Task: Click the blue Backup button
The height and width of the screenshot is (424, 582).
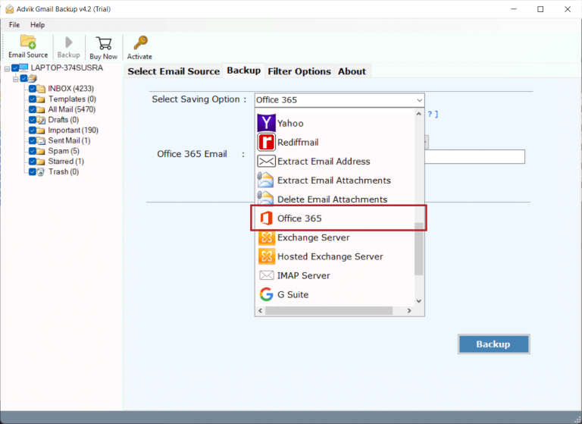Action: 493,344
